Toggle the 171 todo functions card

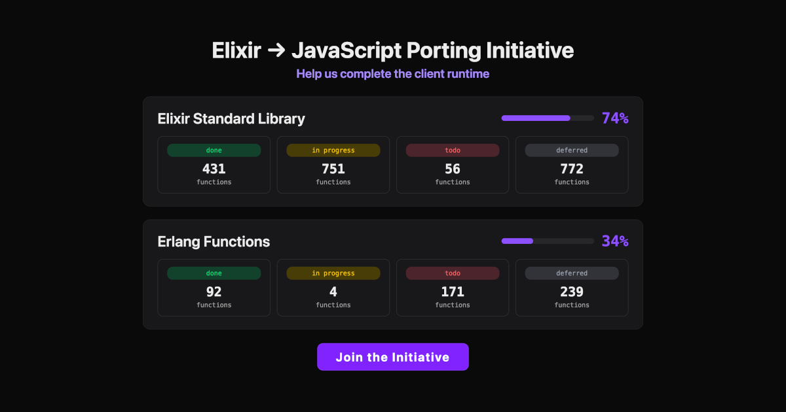coord(452,288)
